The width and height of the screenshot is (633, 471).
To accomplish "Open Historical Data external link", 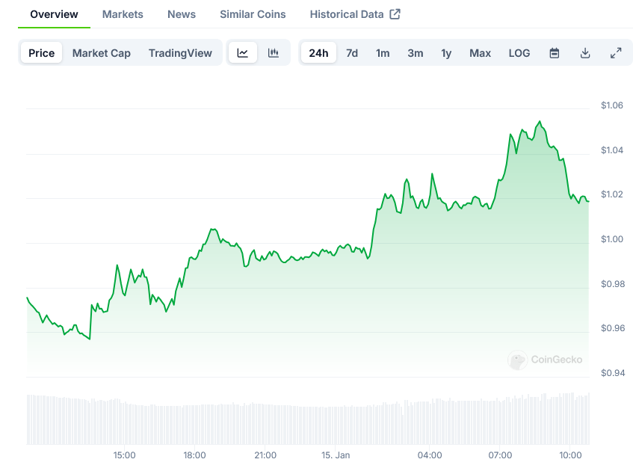I will pyautogui.click(x=355, y=14).
